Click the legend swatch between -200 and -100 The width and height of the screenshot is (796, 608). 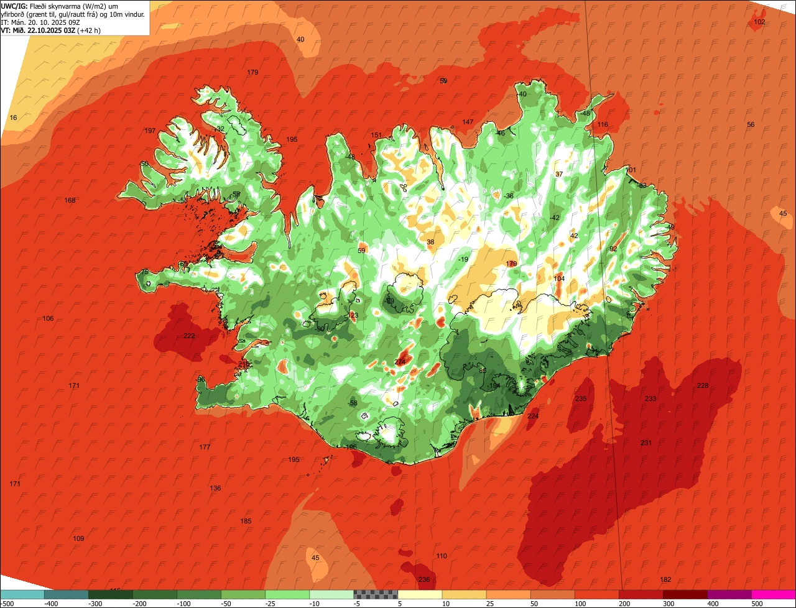[x=155, y=594]
